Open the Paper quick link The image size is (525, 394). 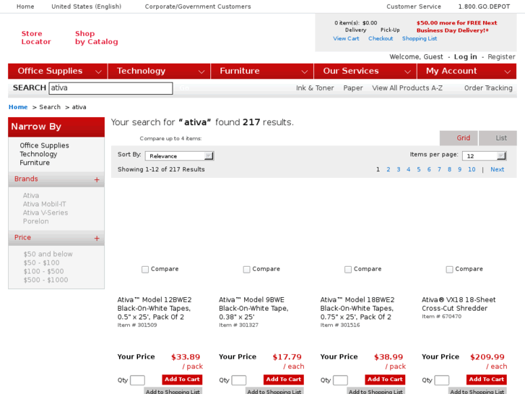[353, 88]
